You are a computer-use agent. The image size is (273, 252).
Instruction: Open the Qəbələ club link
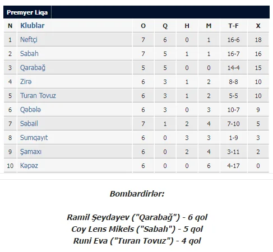tap(30, 110)
